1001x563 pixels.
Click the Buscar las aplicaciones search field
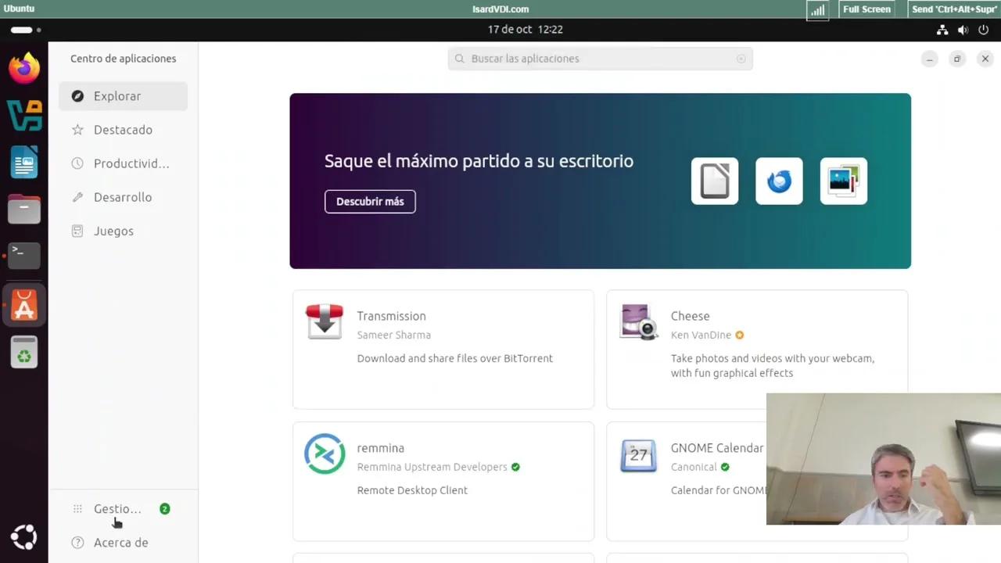pos(600,58)
